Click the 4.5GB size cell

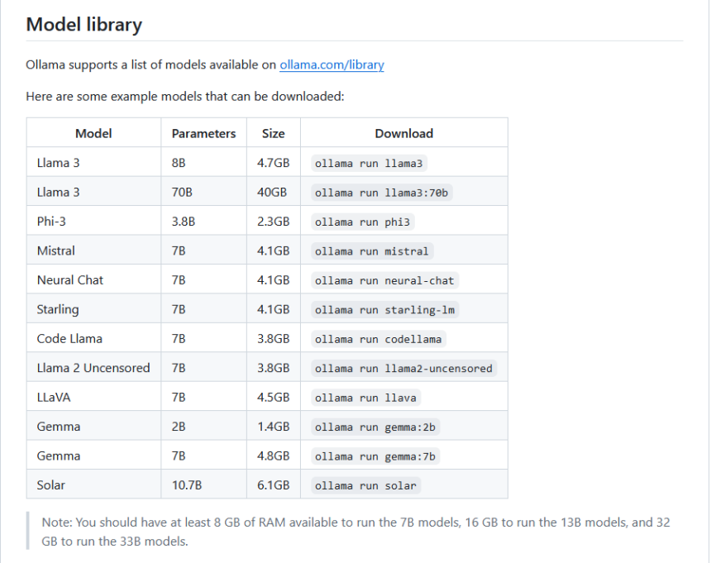coord(273,397)
